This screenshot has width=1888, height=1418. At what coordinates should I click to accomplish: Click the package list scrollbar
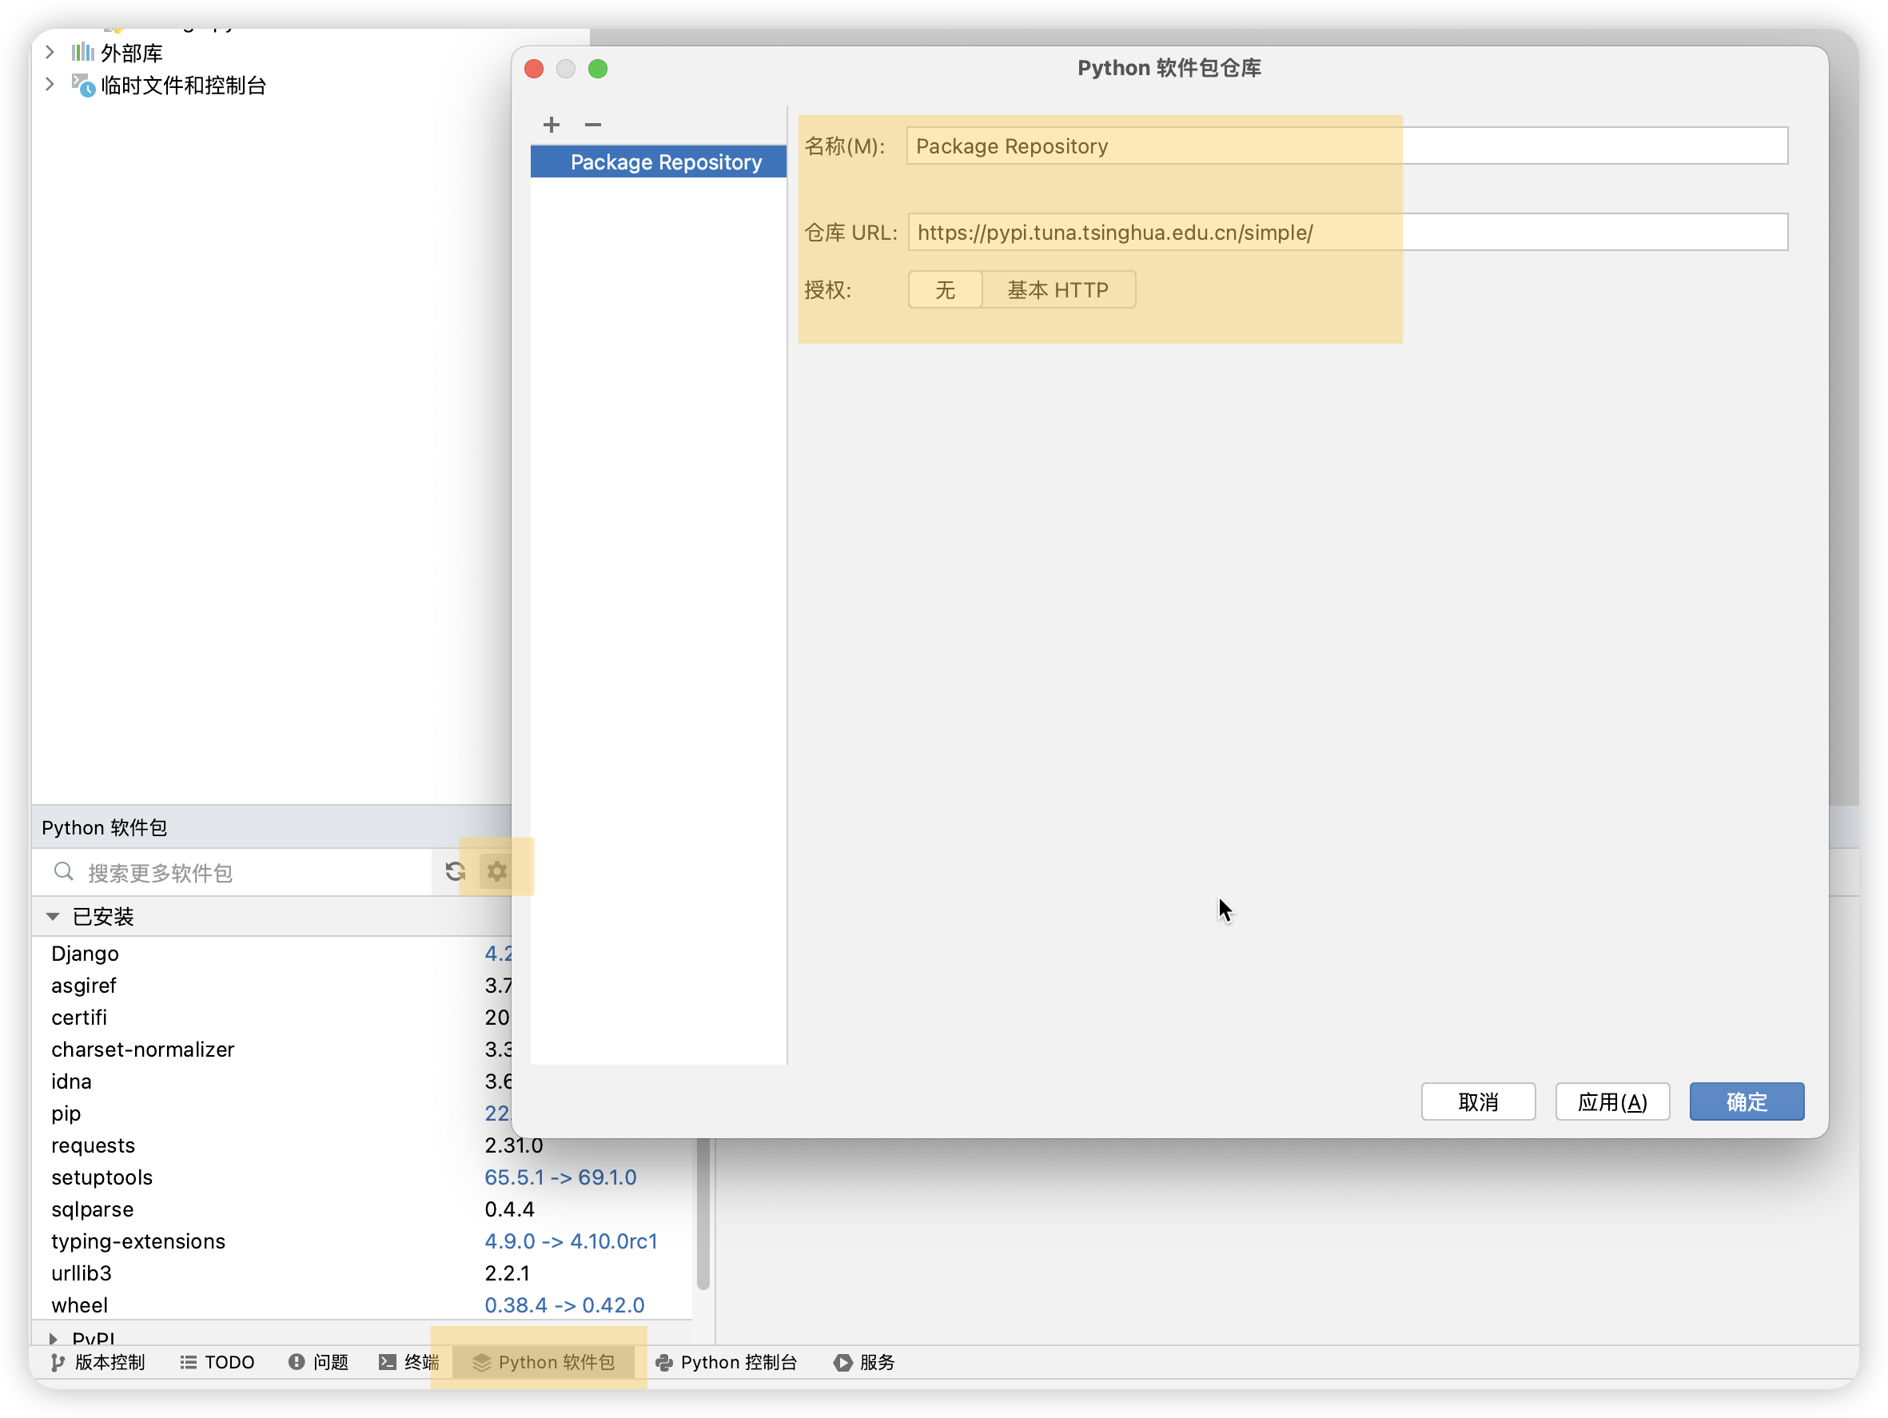pos(703,1213)
